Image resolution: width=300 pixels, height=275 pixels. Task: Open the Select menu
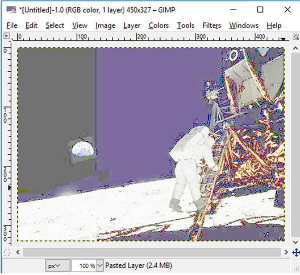(55, 25)
